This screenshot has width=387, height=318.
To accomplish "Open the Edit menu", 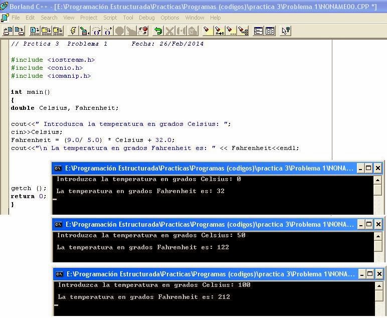I will pyautogui.click(x=30, y=18).
